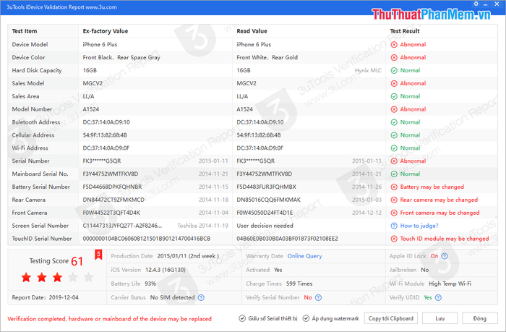The width and height of the screenshot is (506, 332).
Task: Click the Battery may be changed result
Action: tap(432, 187)
